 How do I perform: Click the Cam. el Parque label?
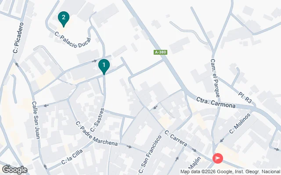click(215, 78)
